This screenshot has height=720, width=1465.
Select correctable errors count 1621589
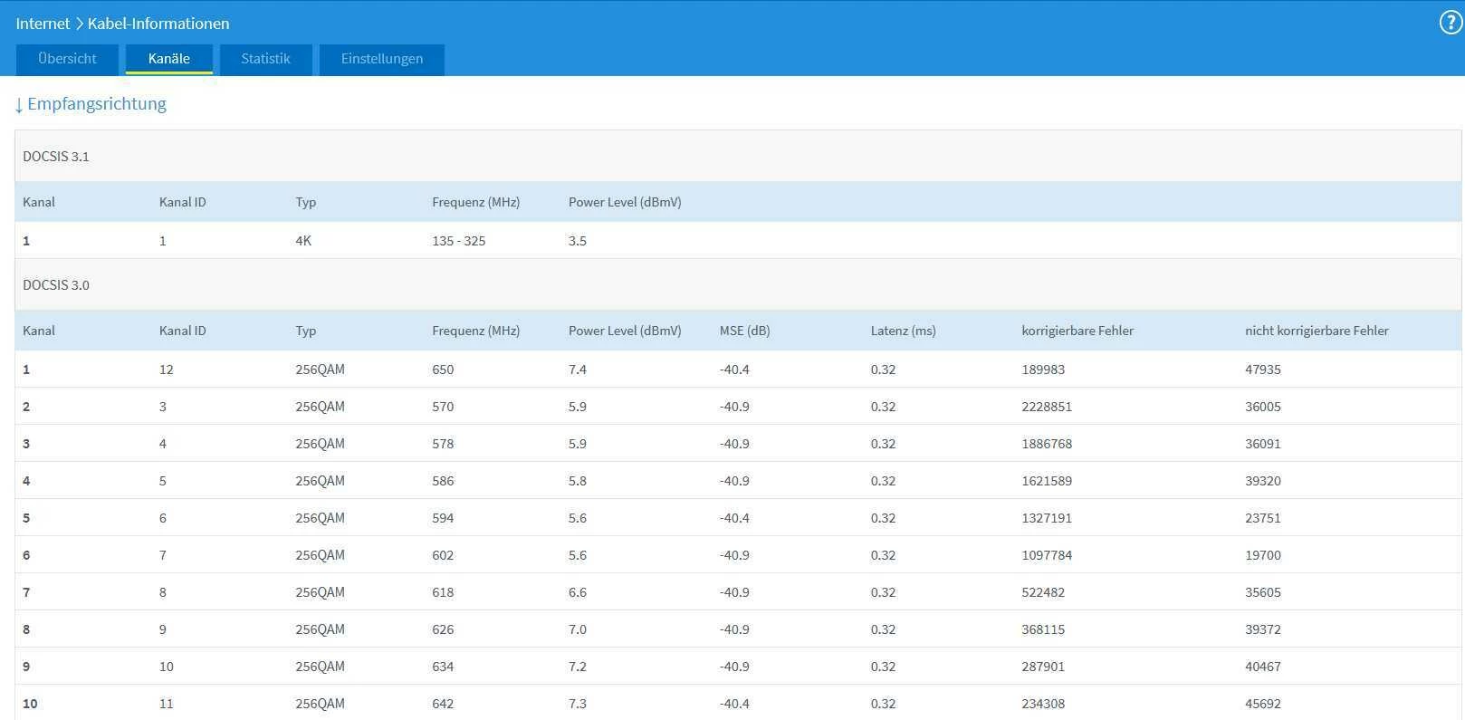[x=1047, y=481]
